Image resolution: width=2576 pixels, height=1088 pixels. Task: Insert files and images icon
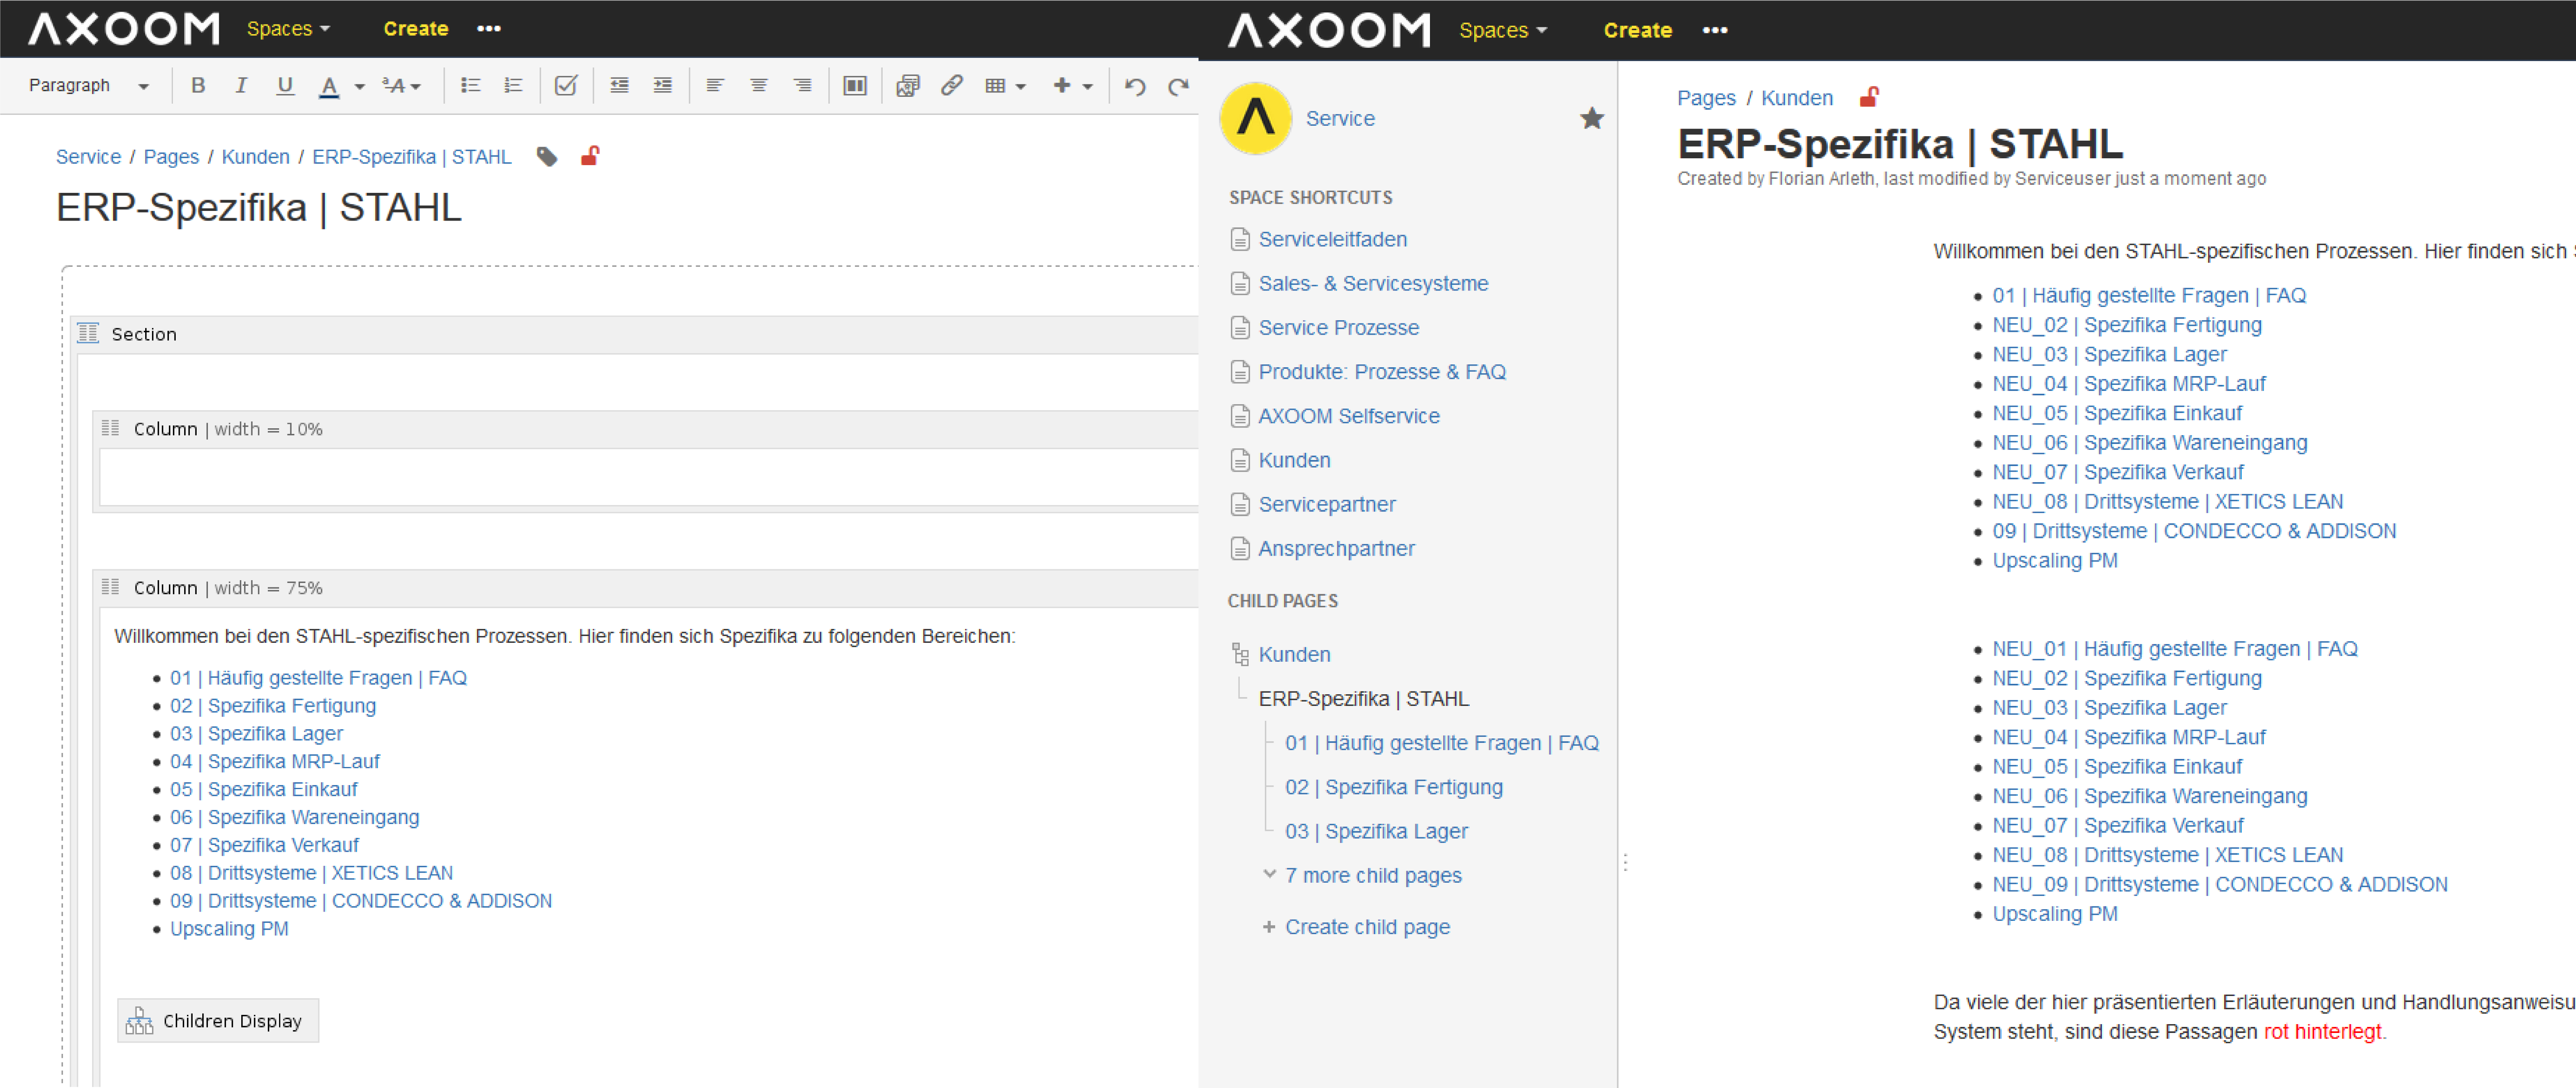tap(908, 86)
